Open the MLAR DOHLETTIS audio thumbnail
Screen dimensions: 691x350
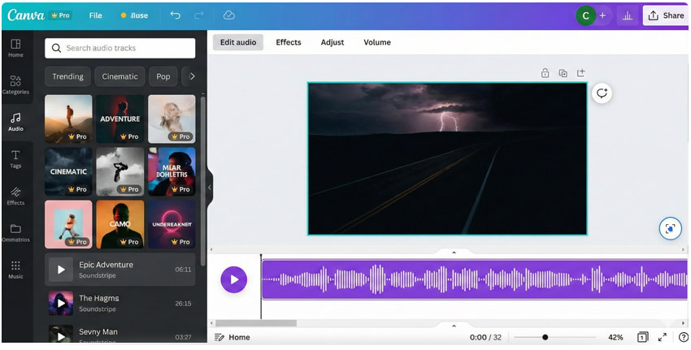pos(172,171)
